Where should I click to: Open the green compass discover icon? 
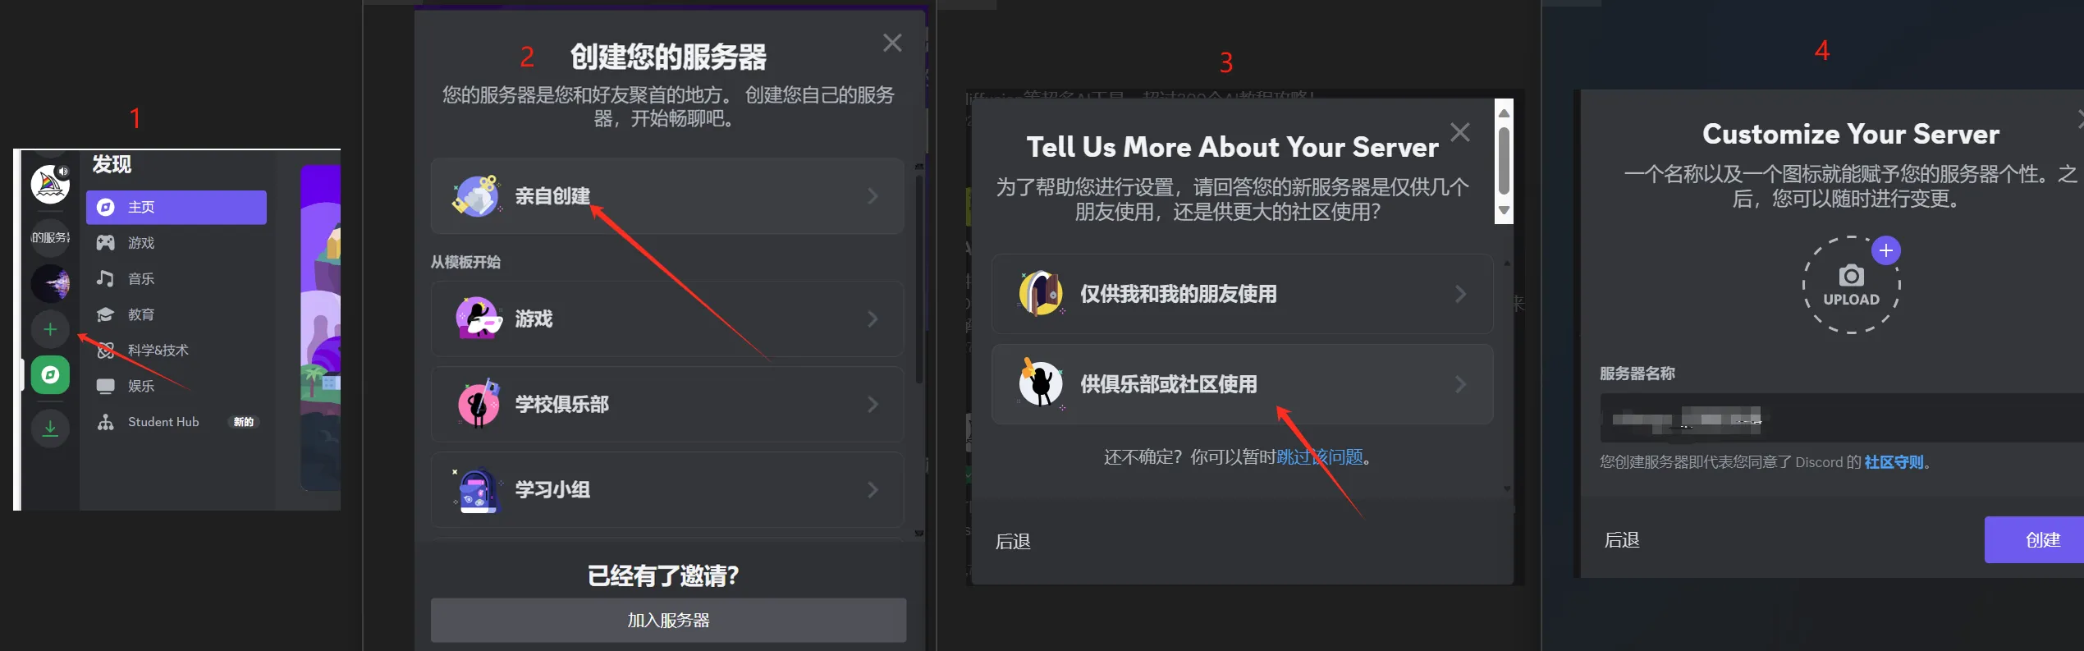[x=50, y=375]
